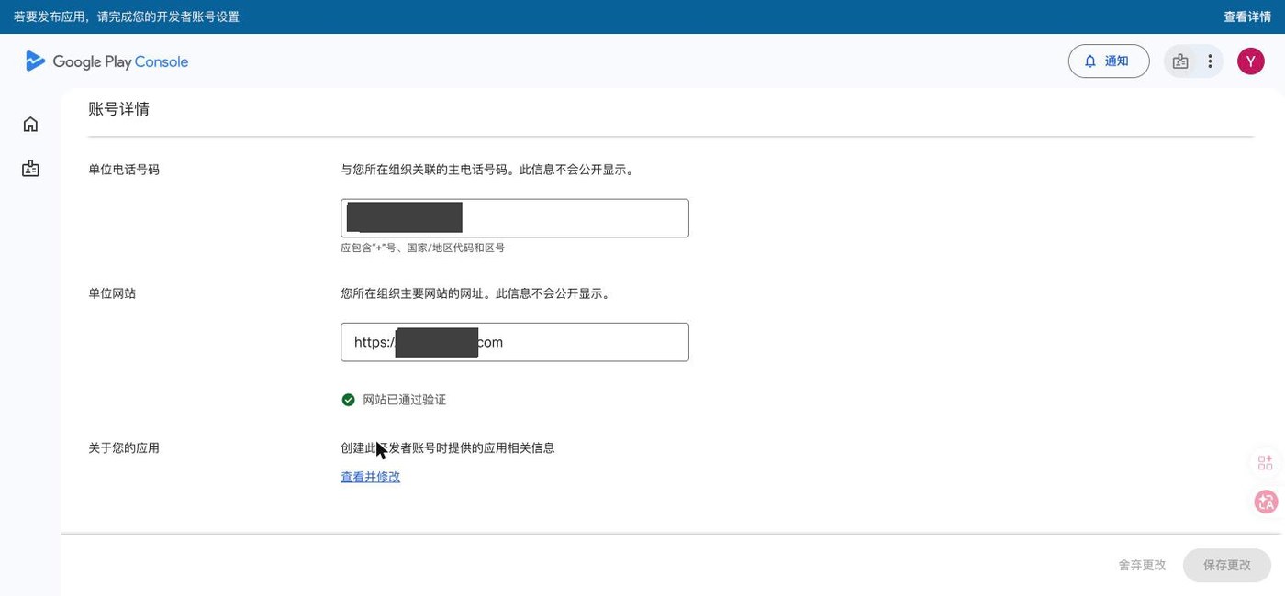
Task: Open the Y user avatar
Action: click(x=1250, y=61)
